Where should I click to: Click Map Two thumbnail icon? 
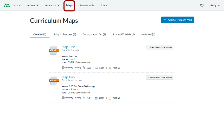coord(54,80)
